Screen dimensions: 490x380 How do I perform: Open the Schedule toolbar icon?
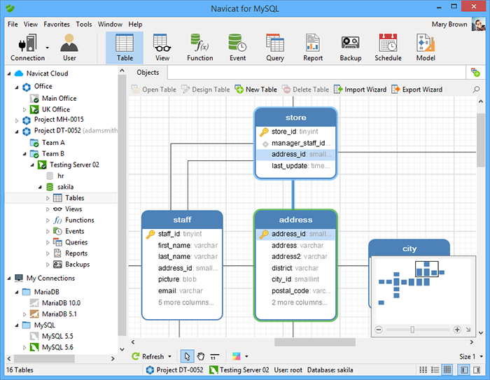pos(388,48)
